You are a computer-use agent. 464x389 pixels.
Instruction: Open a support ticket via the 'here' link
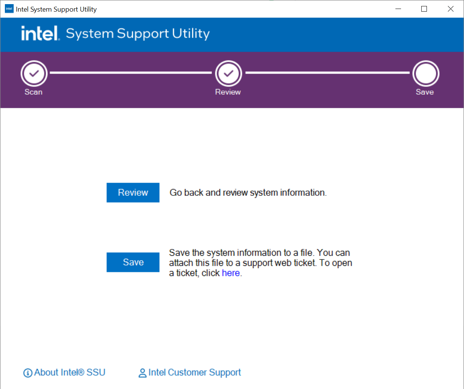231,273
